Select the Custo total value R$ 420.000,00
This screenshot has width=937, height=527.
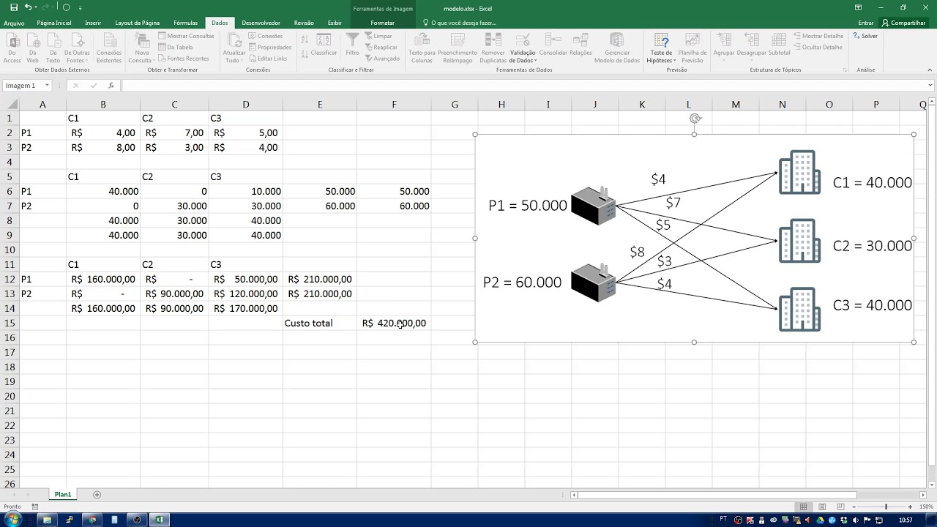394,323
